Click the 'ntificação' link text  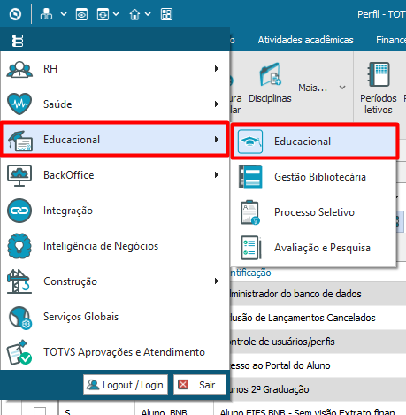tap(250, 273)
